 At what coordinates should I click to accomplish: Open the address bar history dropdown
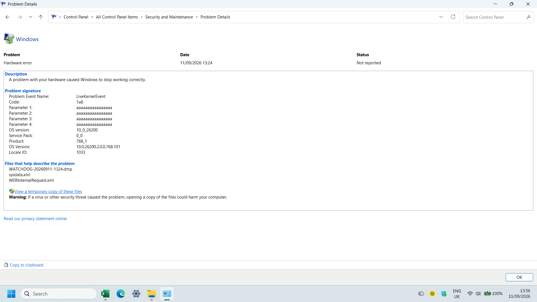click(441, 17)
